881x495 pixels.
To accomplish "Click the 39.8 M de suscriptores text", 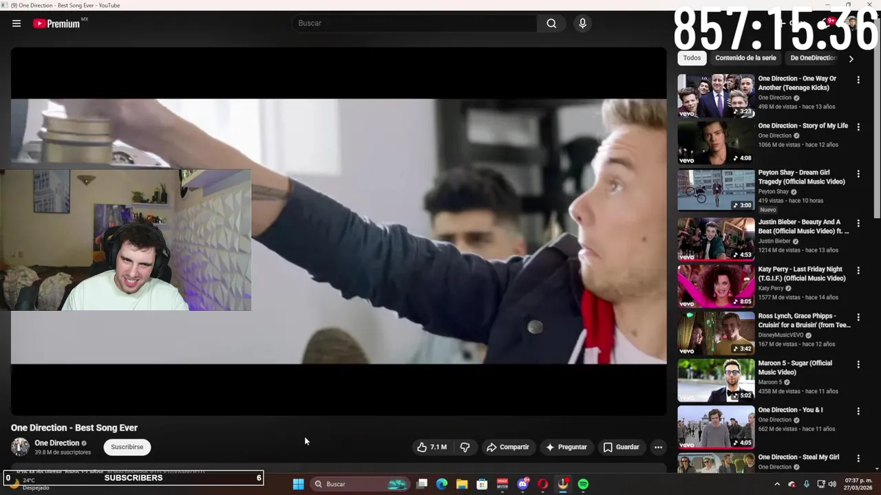I will tap(63, 452).
